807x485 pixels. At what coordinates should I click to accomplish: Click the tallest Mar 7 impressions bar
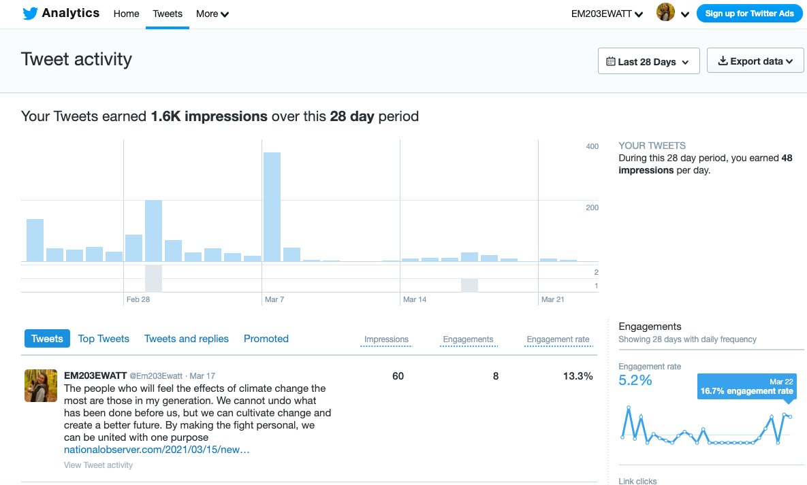[272, 207]
